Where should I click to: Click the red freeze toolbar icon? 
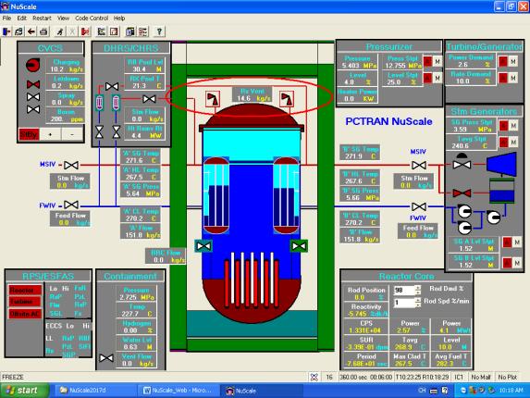tap(85, 31)
